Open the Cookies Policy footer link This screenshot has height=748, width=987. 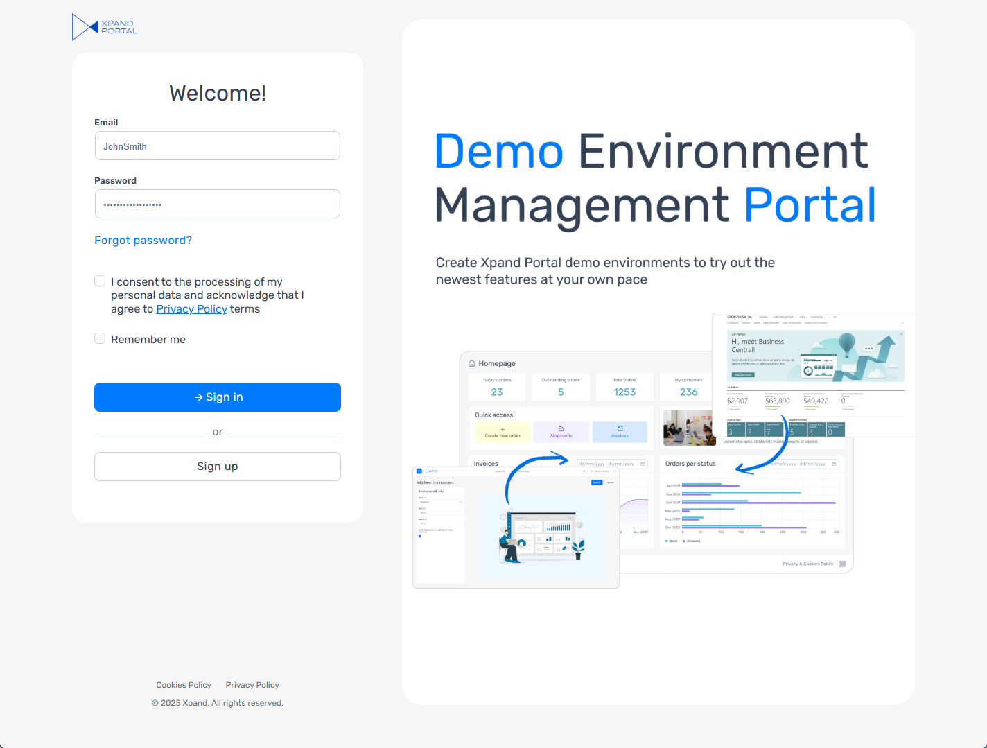click(x=184, y=685)
